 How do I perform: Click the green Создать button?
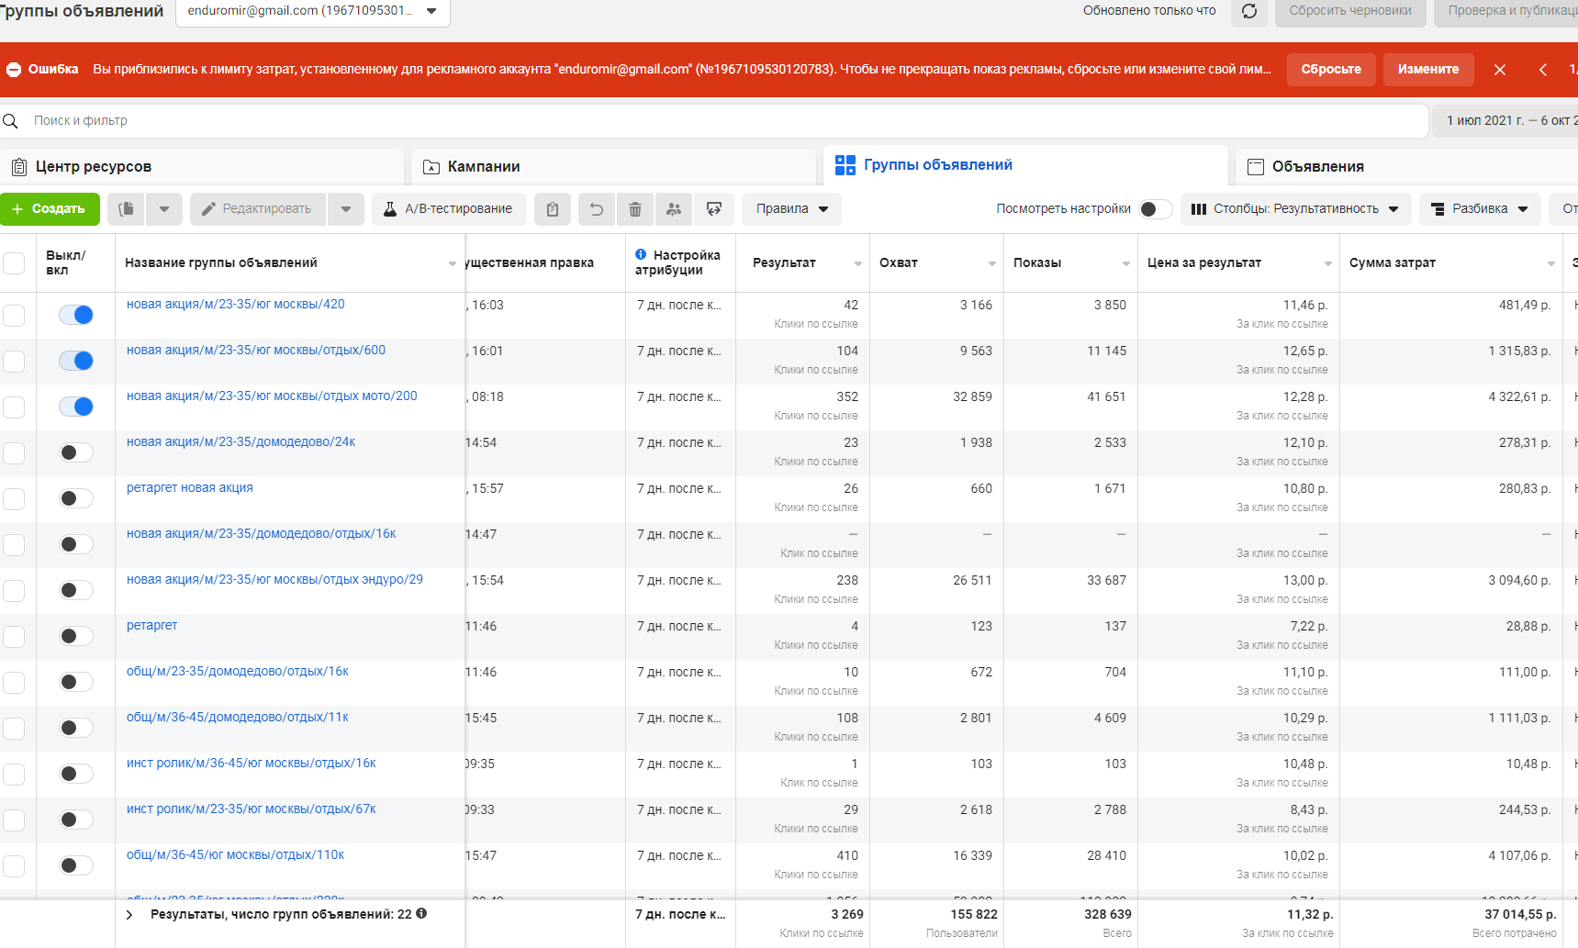pyautogui.click(x=49, y=209)
